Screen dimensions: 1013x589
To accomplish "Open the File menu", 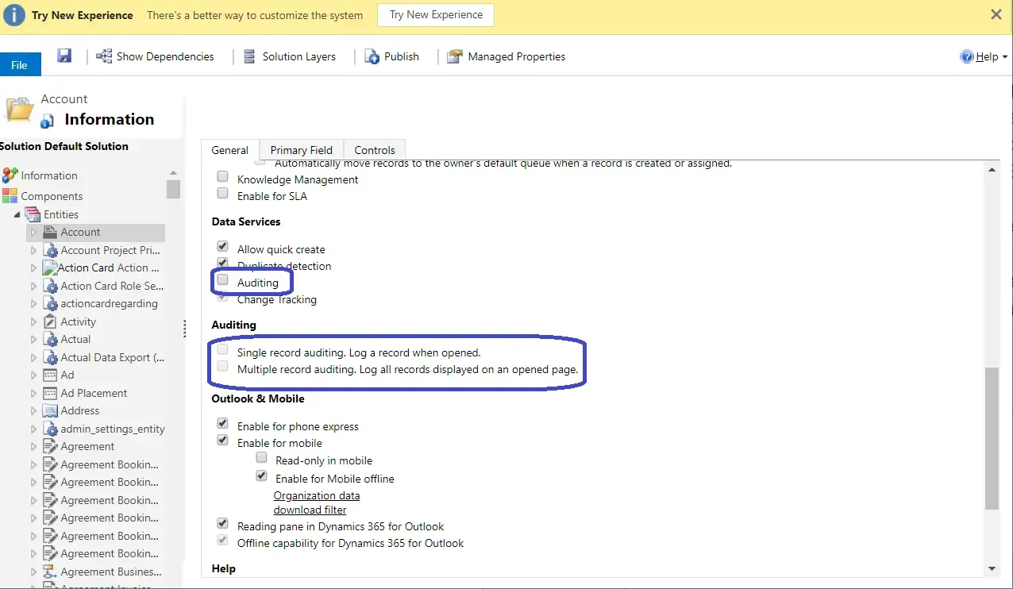I will [20, 65].
